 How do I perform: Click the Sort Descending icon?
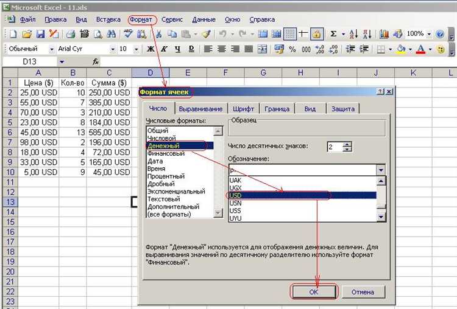click(x=367, y=34)
